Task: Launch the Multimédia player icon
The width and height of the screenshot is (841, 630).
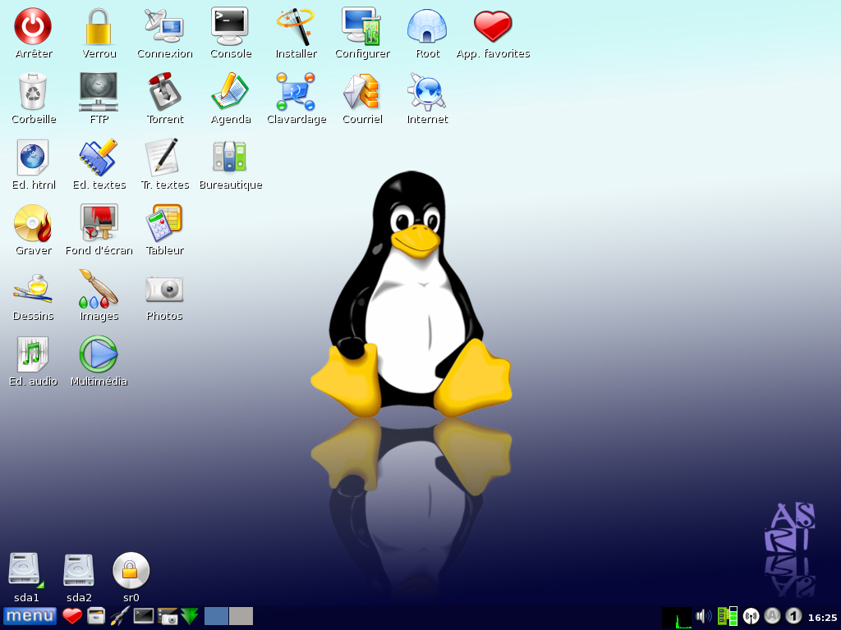Action: [99, 354]
